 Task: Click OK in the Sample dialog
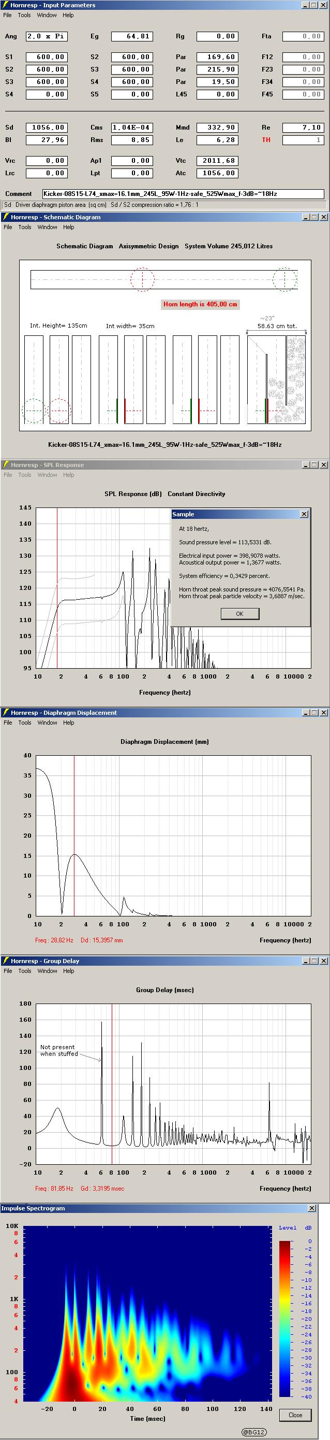239,613
